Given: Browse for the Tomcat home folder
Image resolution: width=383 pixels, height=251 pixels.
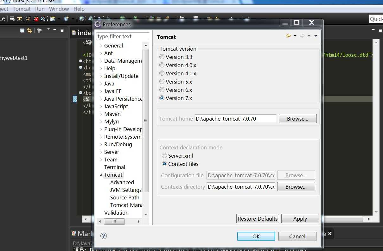Looking at the screenshot, I should 297,119.
